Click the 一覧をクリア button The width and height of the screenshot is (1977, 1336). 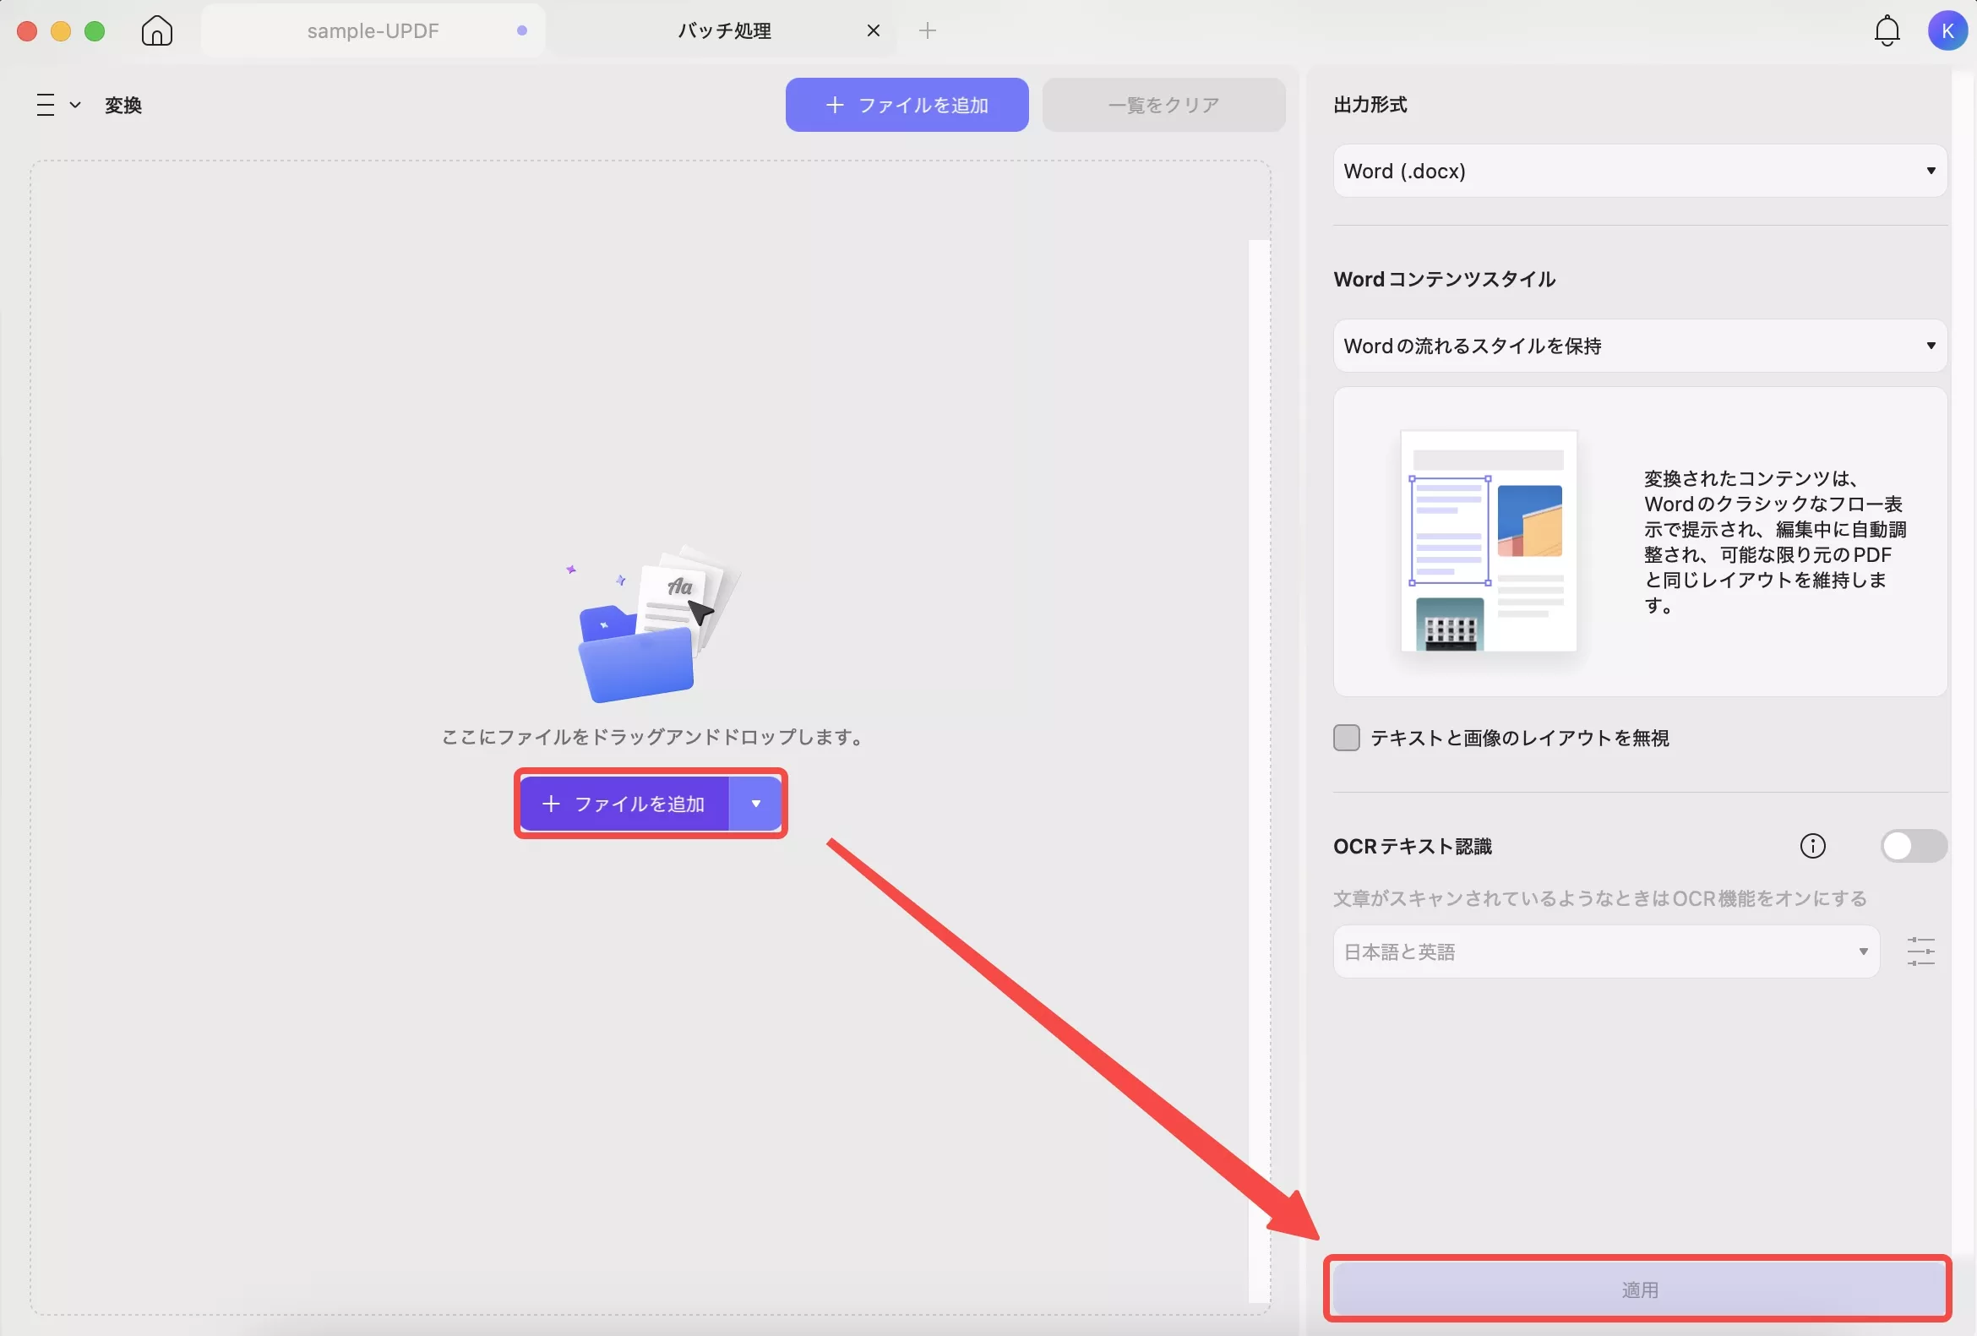tap(1163, 105)
